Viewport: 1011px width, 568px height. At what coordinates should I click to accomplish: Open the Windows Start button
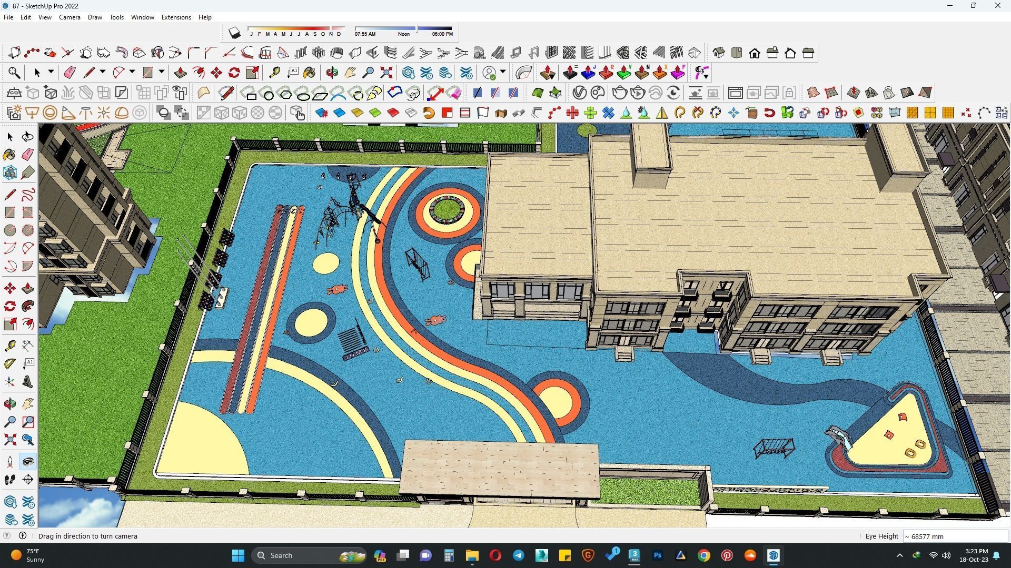238,555
